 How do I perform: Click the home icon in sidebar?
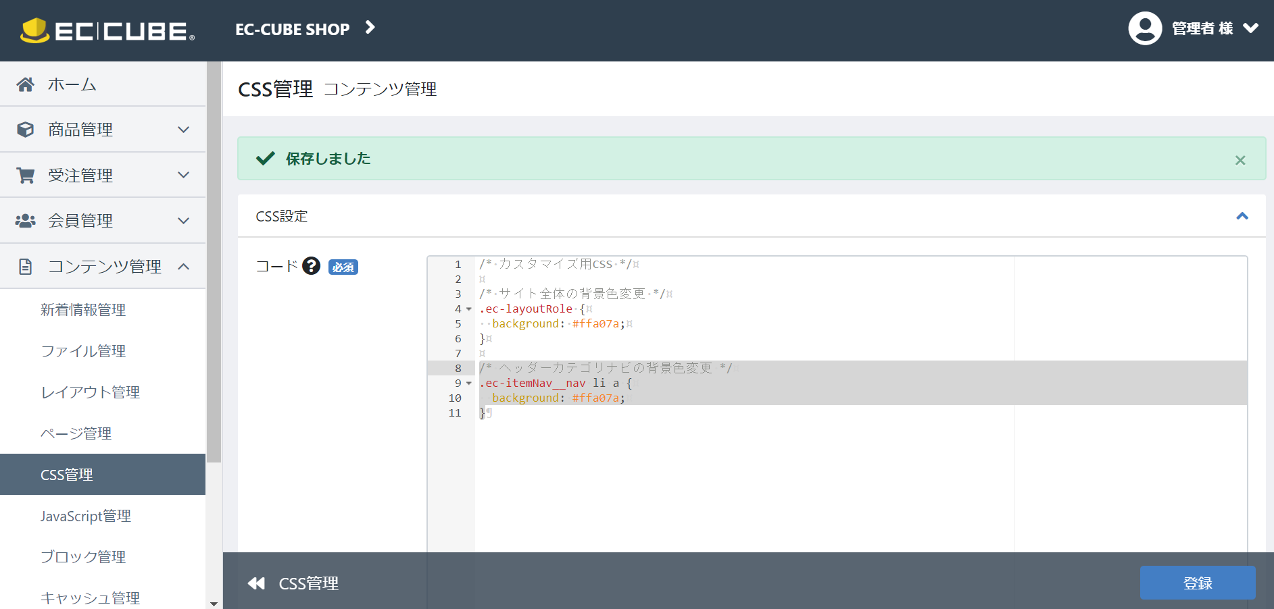[26, 84]
